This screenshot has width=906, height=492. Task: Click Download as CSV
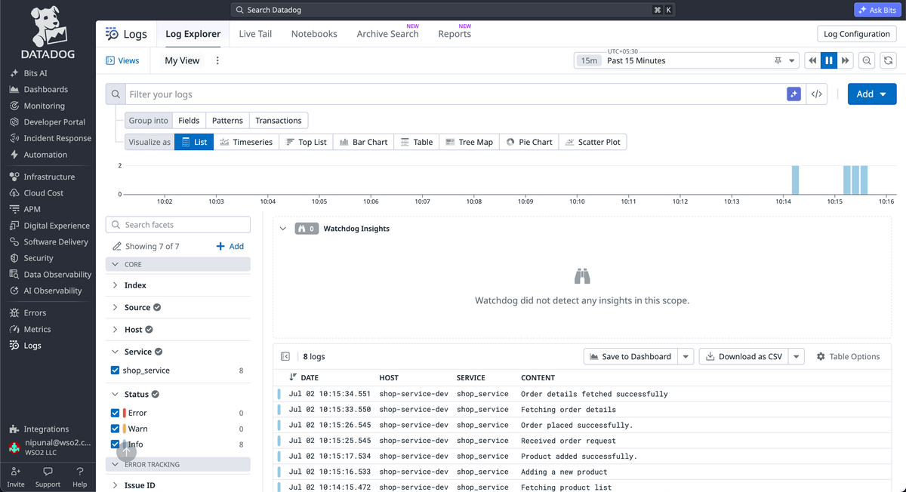[744, 356]
